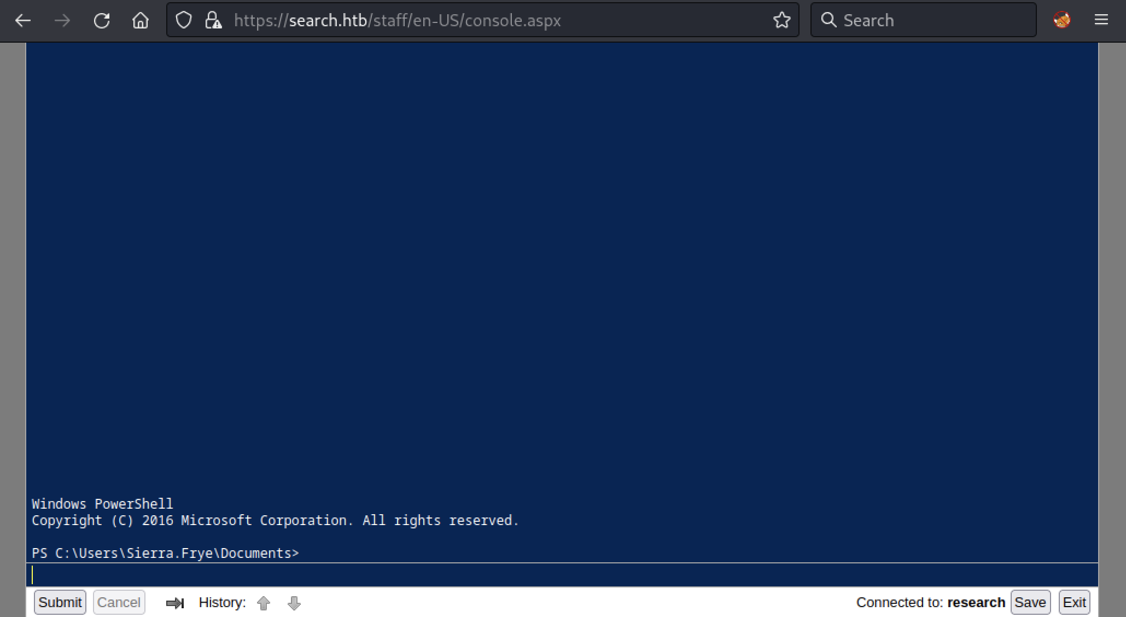Viewport: 1126px width, 617px height.
Task: Recall previous command with History up
Action: [264, 603]
